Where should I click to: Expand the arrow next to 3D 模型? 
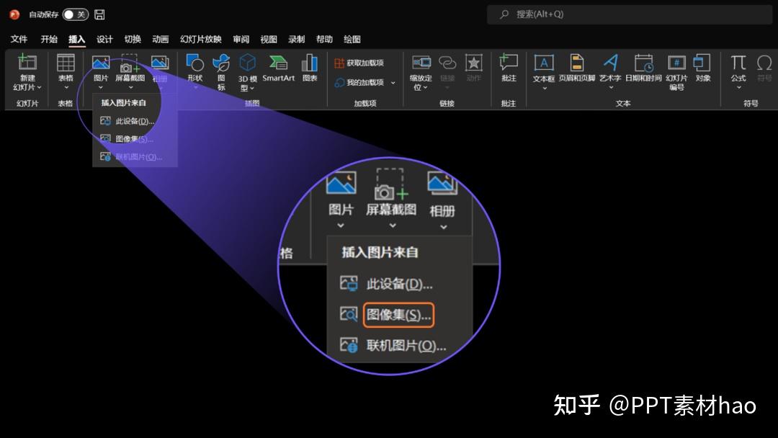pos(252,89)
